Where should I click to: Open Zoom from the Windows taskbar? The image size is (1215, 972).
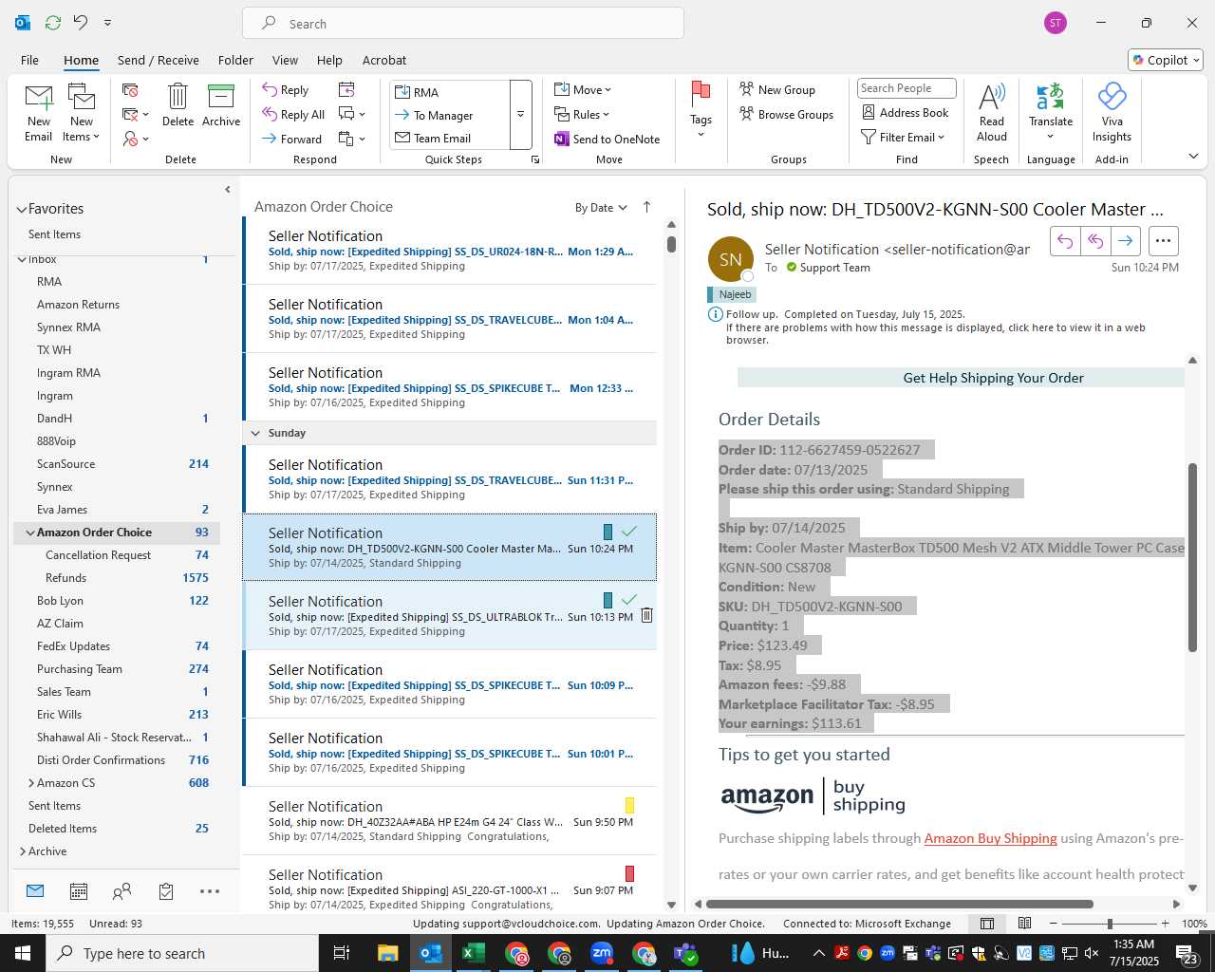pos(602,953)
